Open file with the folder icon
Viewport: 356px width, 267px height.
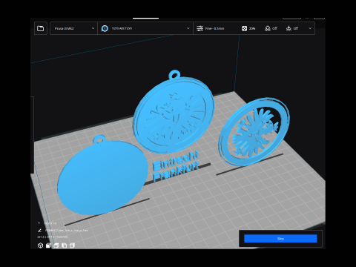click(41, 28)
